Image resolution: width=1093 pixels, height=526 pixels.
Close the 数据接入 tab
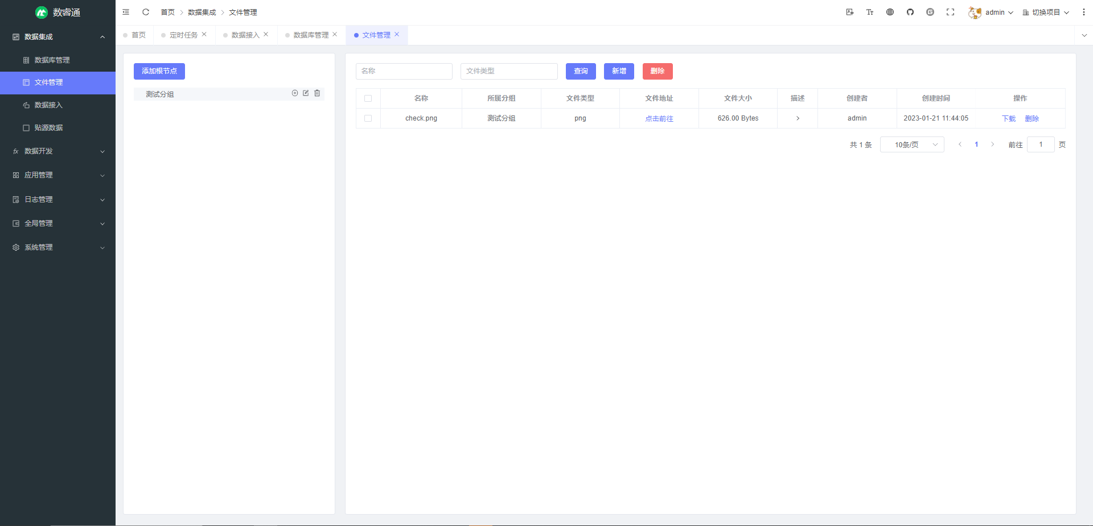pos(266,34)
